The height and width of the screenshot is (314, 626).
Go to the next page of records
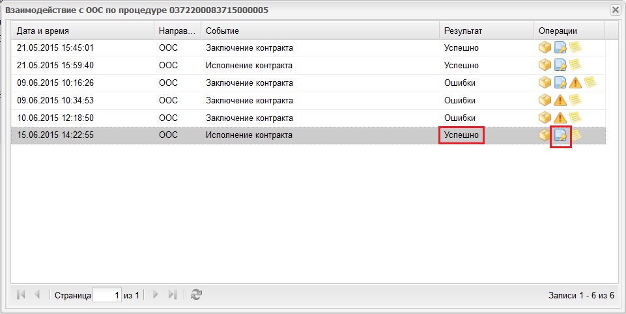pos(156,294)
